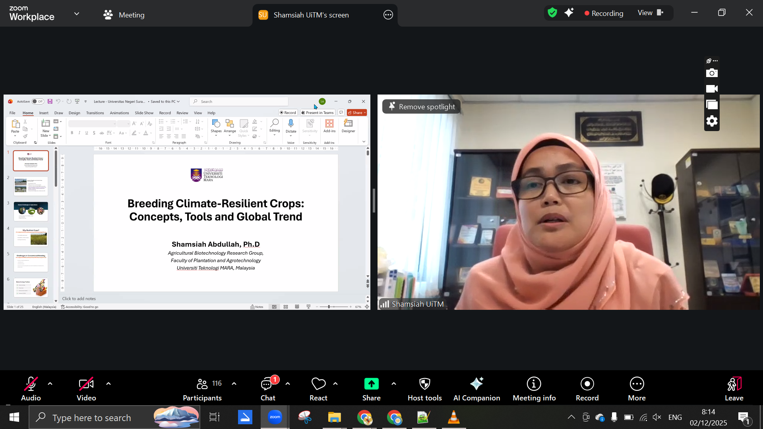
Task: Open VLC from the taskbar
Action: (453, 417)
